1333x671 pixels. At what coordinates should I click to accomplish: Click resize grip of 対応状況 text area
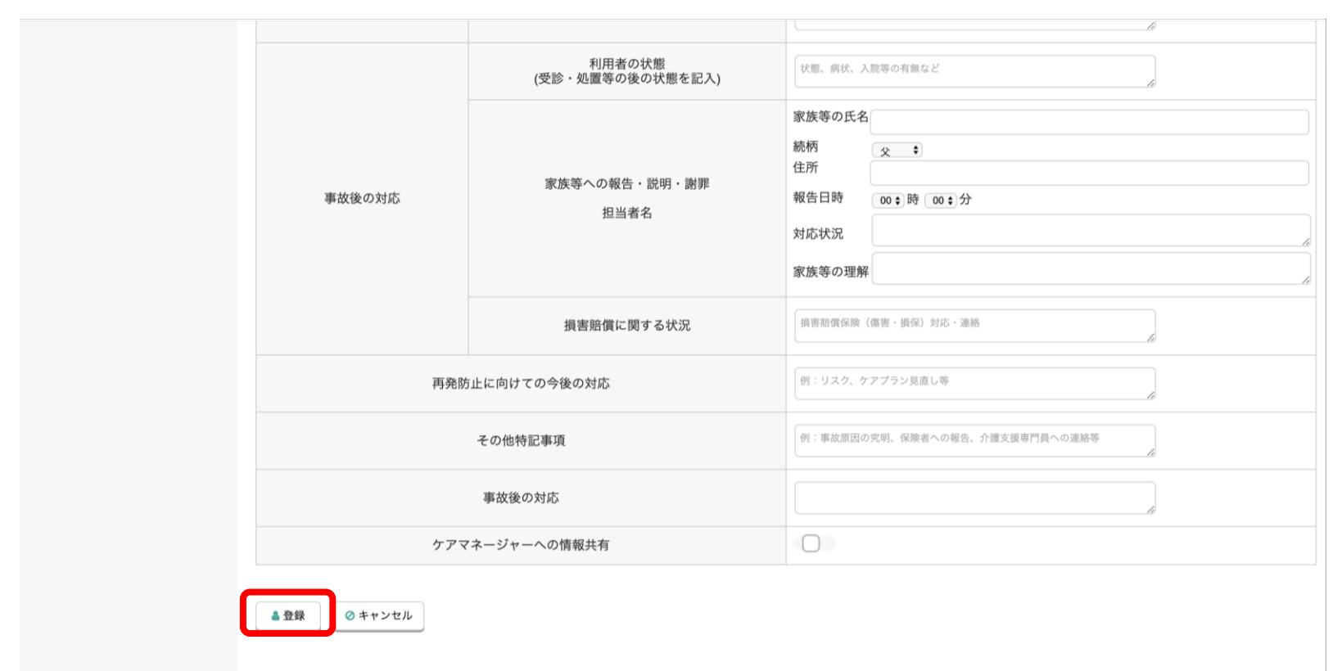(1305, 241)
